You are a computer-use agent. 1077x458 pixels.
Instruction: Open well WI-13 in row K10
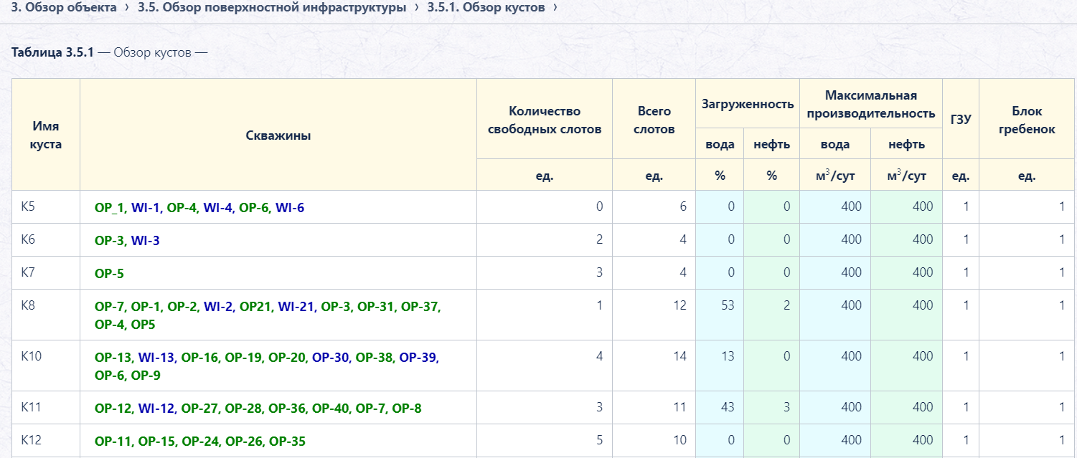coord(156,357)
